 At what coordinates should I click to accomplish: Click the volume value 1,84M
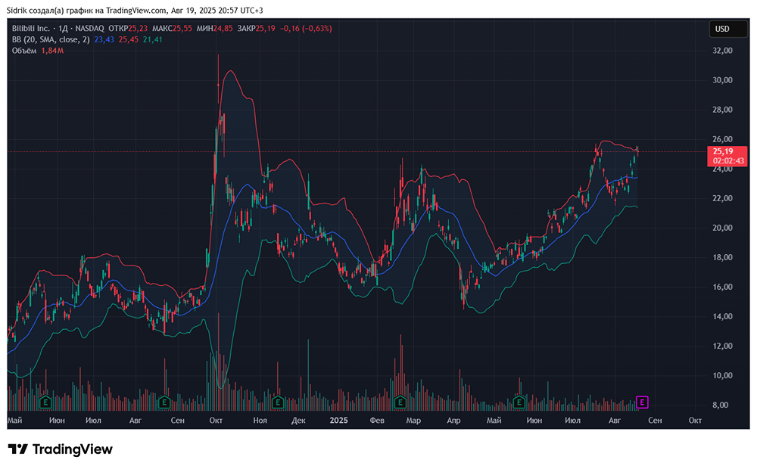(53, 51)
